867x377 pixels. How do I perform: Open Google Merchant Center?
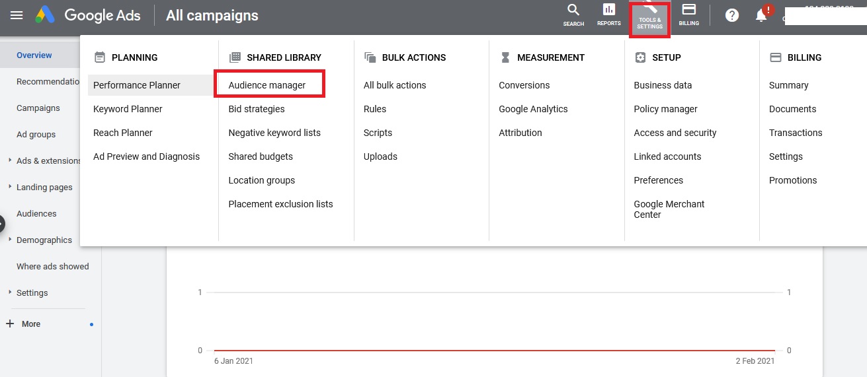[669, 209]
